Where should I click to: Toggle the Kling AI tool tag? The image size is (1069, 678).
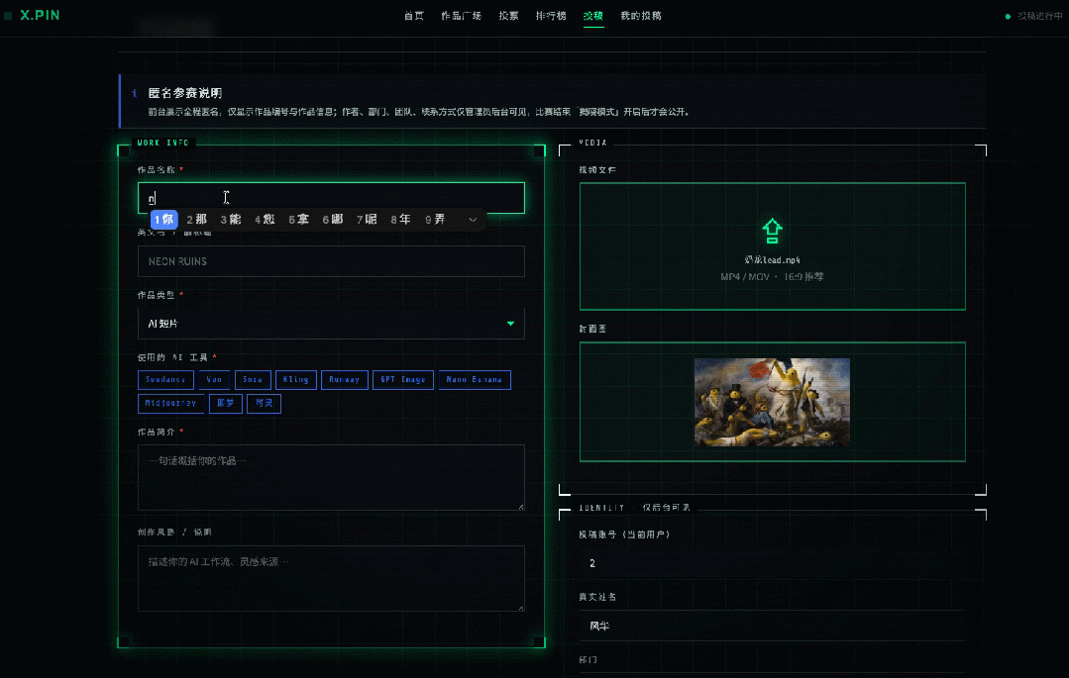(x=296, y=379)
